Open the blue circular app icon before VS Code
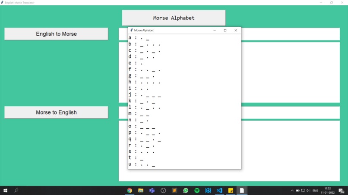This screenshot has width=348, height=195. click(x=208, y=190)
